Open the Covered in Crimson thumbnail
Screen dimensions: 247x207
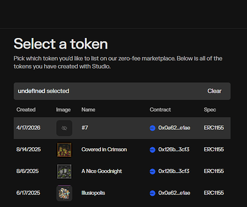point(64,150)
